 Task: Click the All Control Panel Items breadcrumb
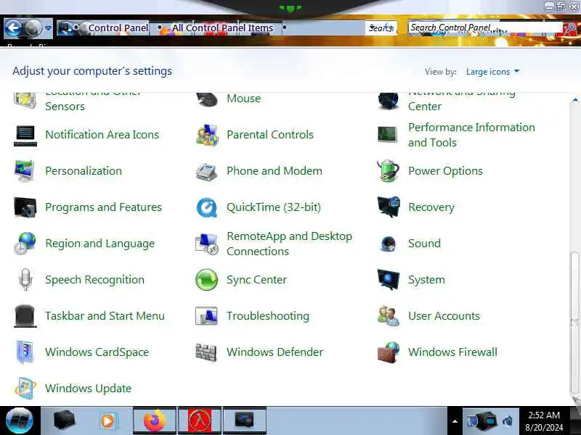[x=222, y=28]
